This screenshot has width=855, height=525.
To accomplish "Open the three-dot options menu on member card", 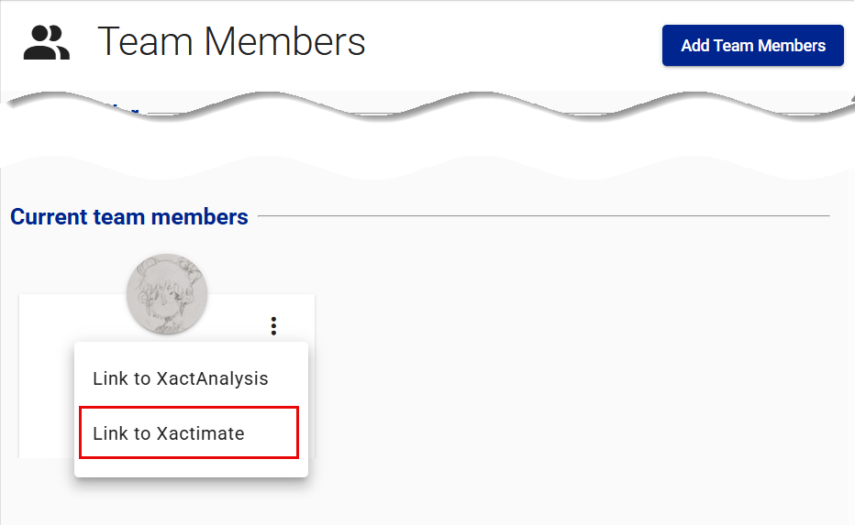I will pos(273,325).
